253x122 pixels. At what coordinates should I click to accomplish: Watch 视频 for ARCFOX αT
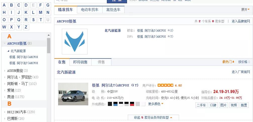point(234,105)
